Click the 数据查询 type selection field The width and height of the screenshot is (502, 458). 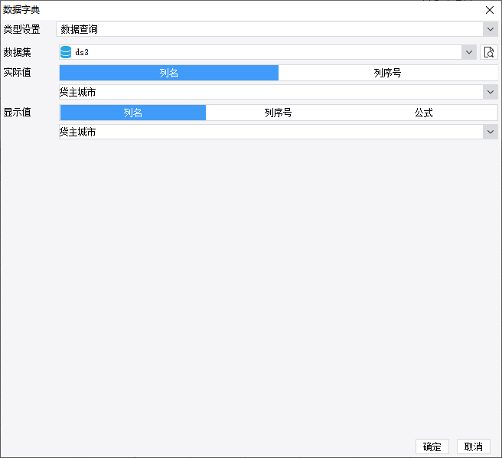click(x=268, y=29)
